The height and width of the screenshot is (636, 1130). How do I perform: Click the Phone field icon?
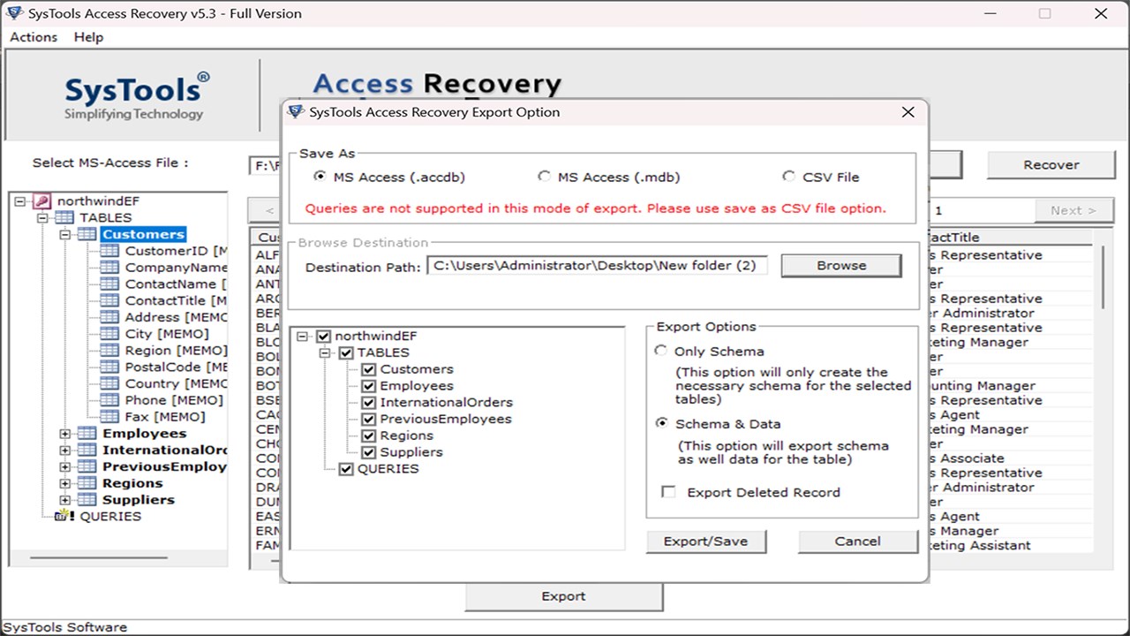coord(109,399)
